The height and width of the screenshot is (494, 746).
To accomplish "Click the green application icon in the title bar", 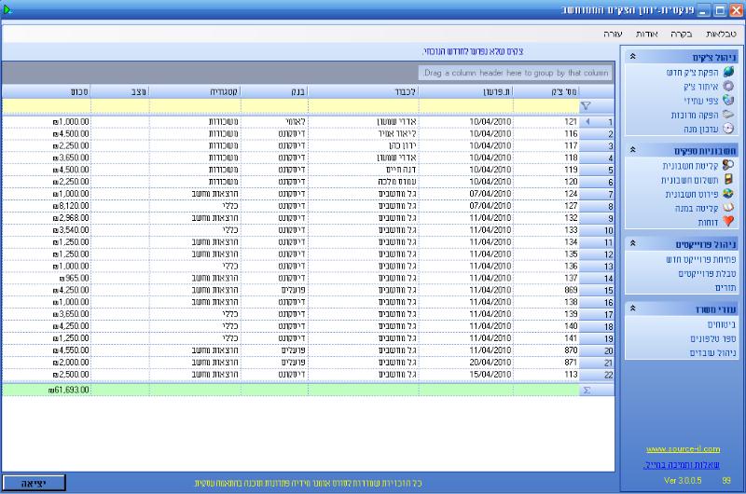I will [7, 9].
